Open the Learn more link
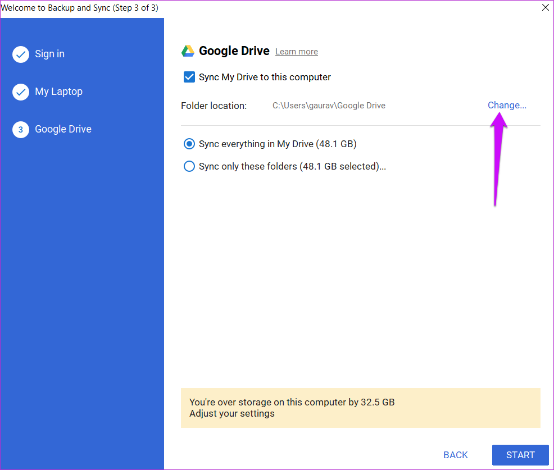The image size is (554, 470). (x=296, y=51)
